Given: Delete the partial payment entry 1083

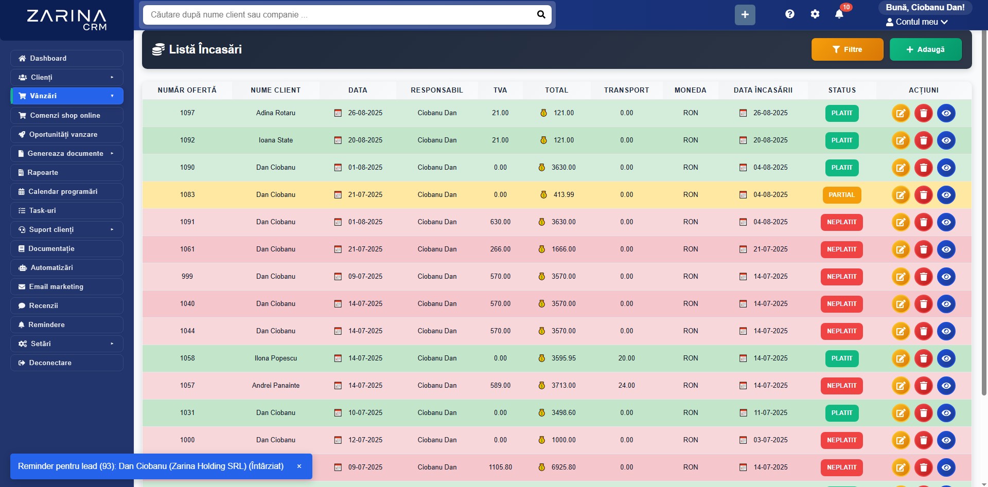Looking at the screenshot, I should pyautogui.click(x=924, y=195).
